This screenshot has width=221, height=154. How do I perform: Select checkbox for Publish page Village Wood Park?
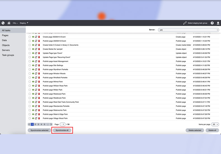pos(30,118)
